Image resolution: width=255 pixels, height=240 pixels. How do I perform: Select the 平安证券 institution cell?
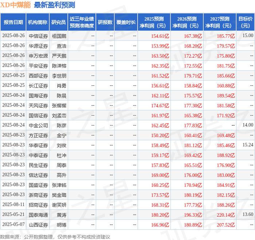(x=38, y=66)
